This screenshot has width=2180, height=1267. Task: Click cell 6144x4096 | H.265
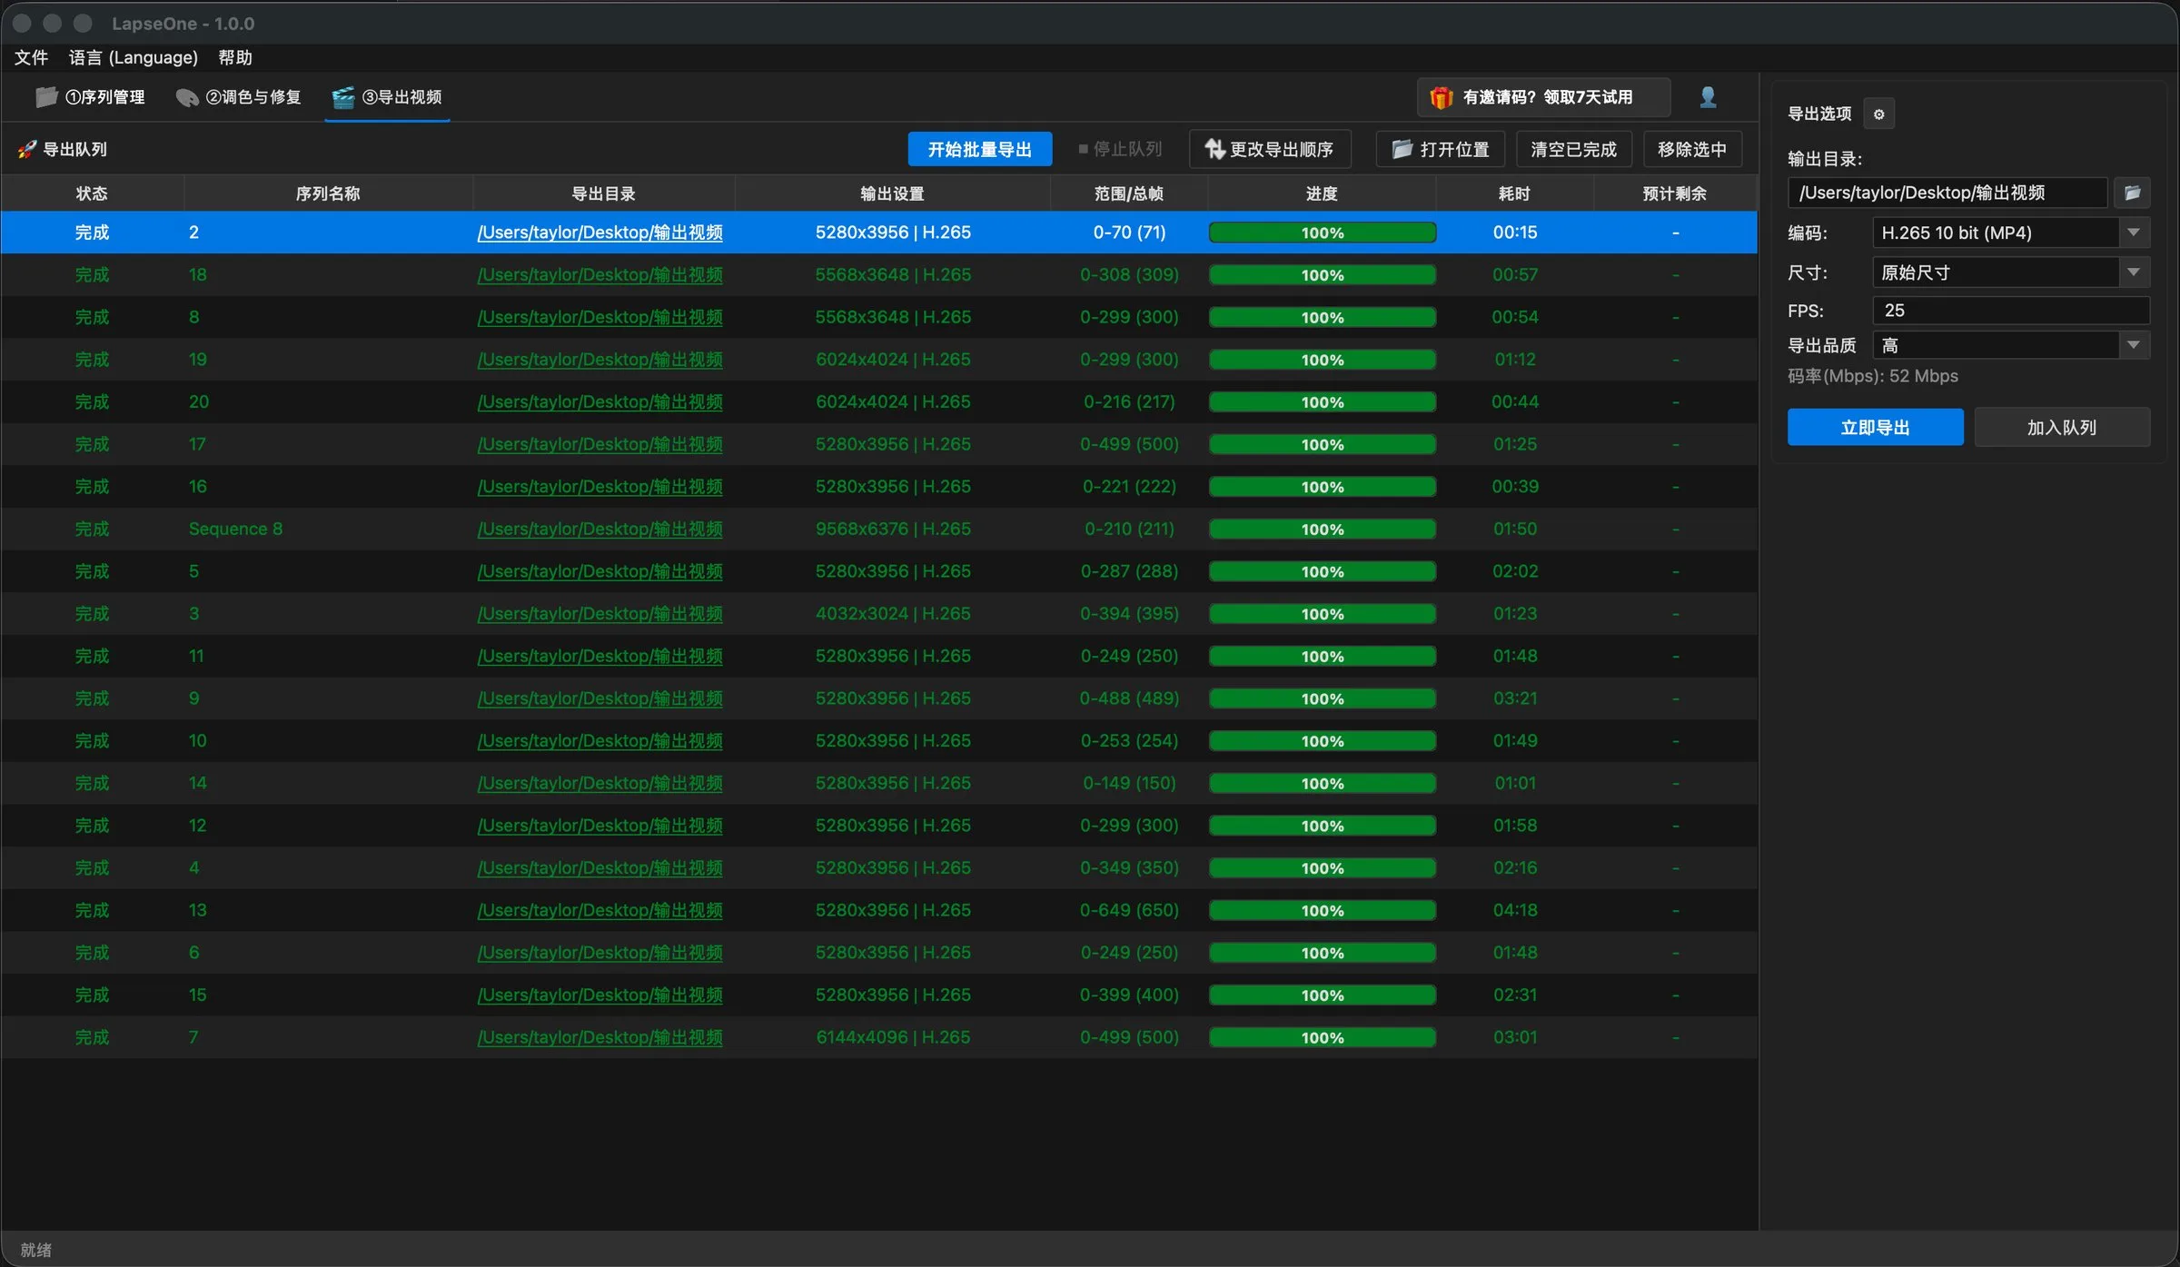893,1037
